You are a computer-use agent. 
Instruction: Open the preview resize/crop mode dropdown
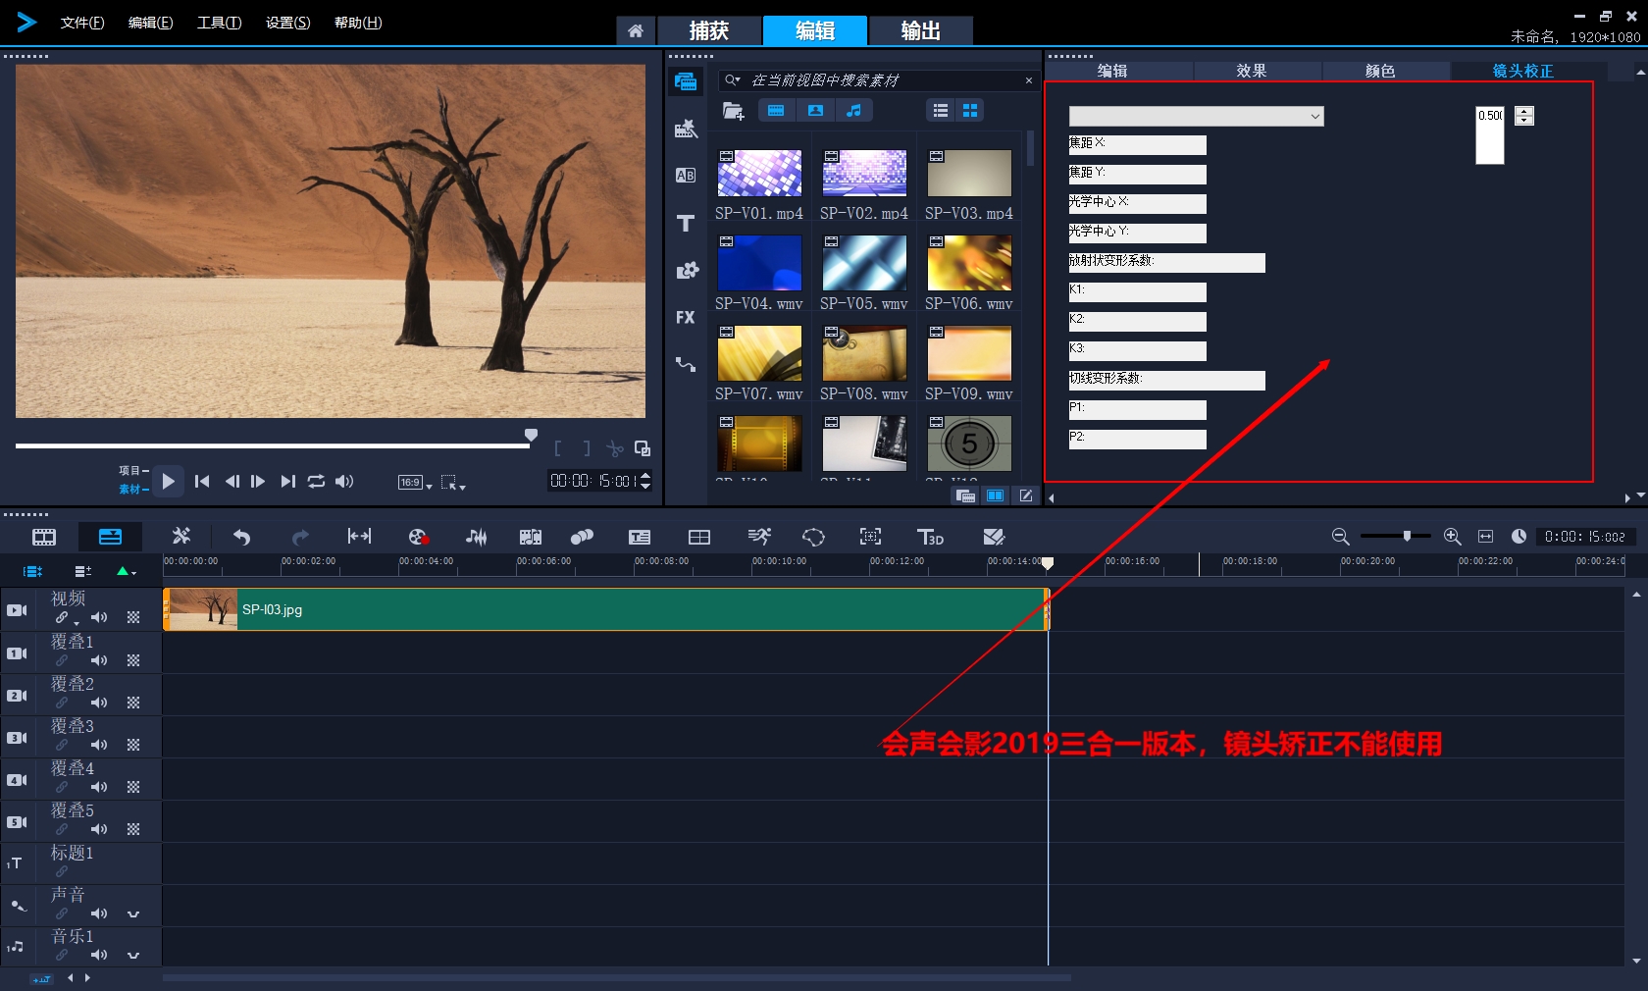452,482
